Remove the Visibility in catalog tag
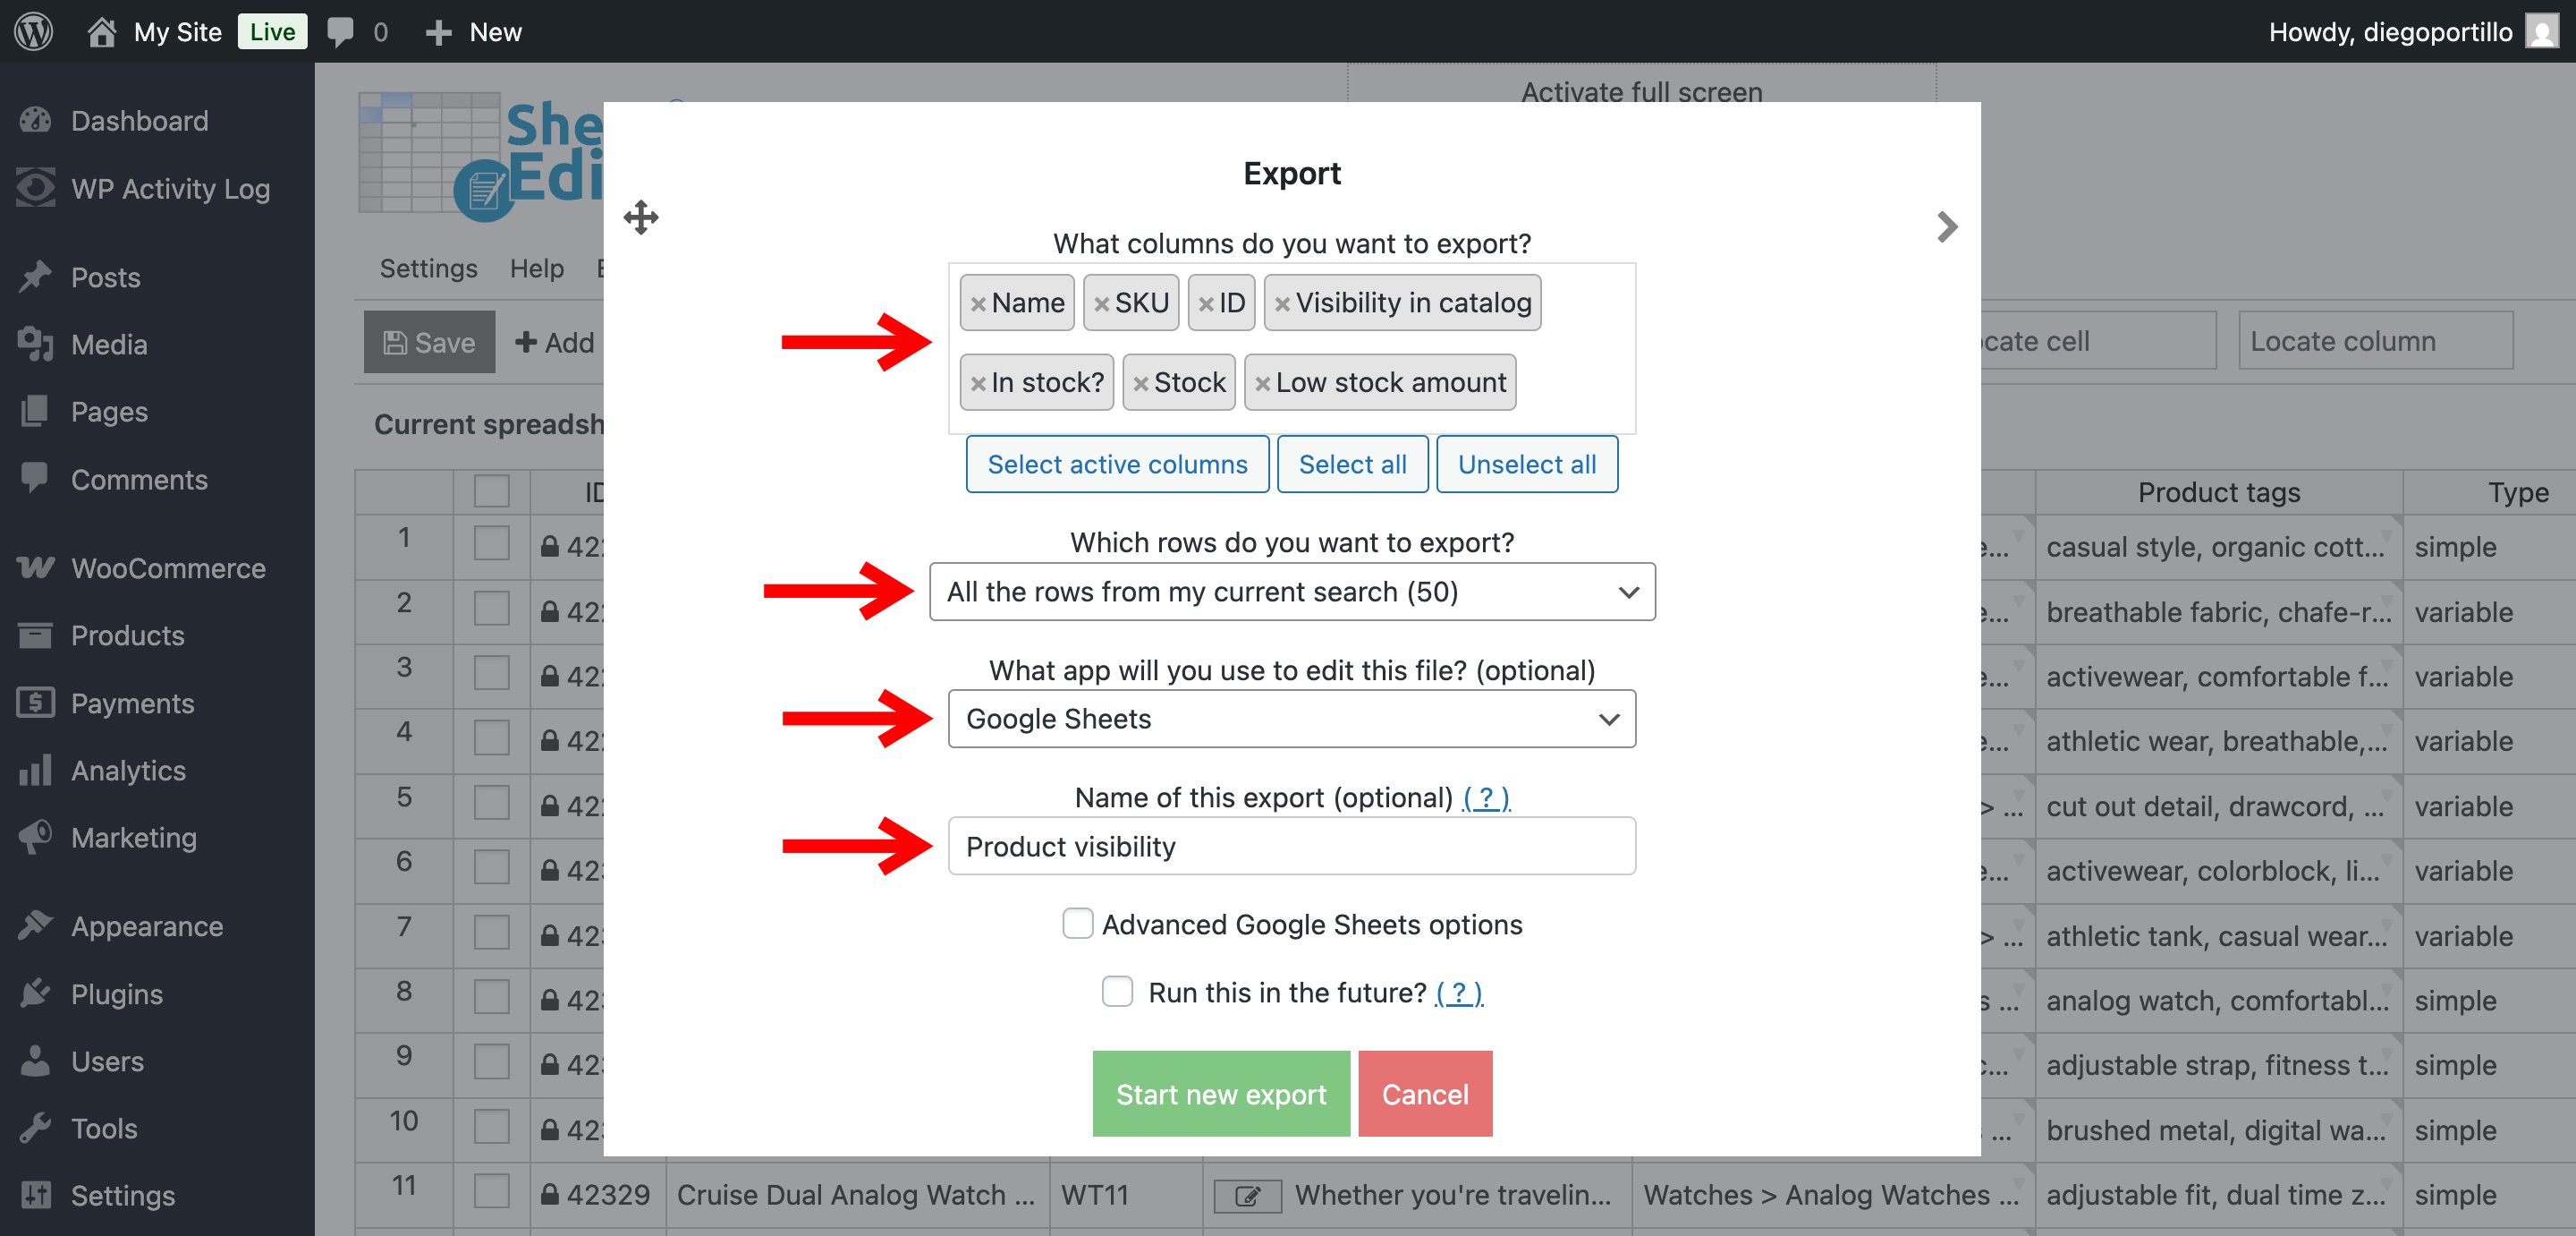The height and width of the screenshot is (1236, 2576). [x=1282, y=304]
